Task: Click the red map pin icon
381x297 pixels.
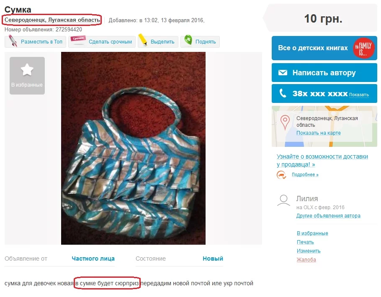Action: pos(285,122)
